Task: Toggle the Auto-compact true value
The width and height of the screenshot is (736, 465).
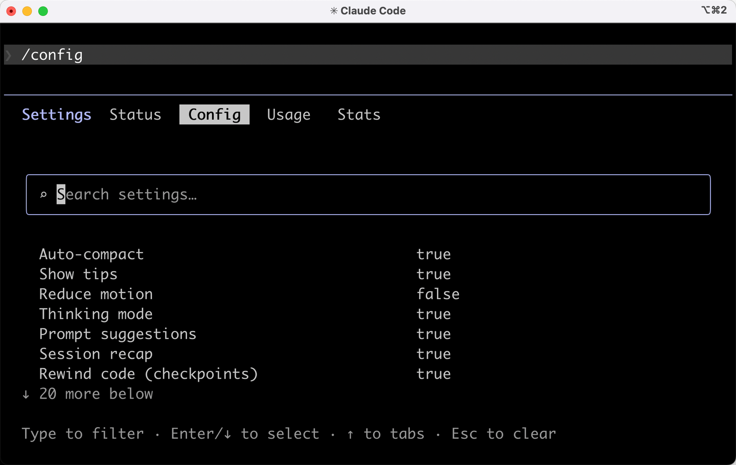Action: (433, 254)
